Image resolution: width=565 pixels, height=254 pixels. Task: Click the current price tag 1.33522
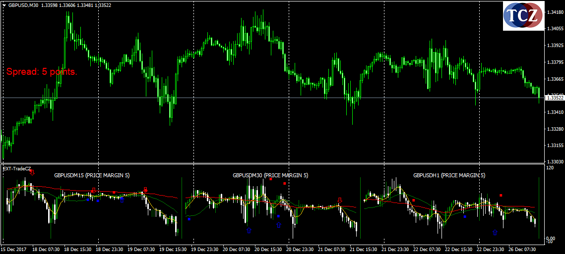coord(554,98)
